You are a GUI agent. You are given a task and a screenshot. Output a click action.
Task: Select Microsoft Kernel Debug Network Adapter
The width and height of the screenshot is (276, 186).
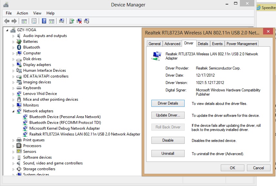coord(65,128)
